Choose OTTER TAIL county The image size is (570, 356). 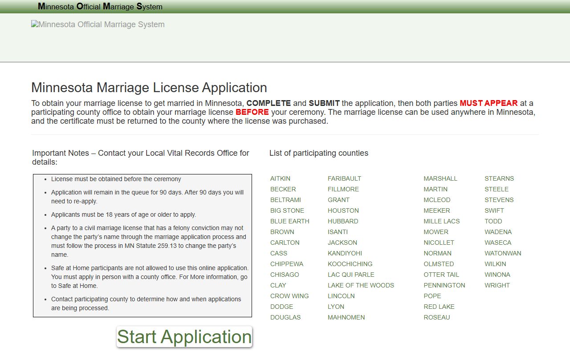(x=441, y=275)
